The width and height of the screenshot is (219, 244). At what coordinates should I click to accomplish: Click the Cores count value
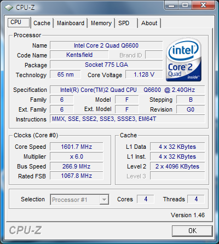146,199
